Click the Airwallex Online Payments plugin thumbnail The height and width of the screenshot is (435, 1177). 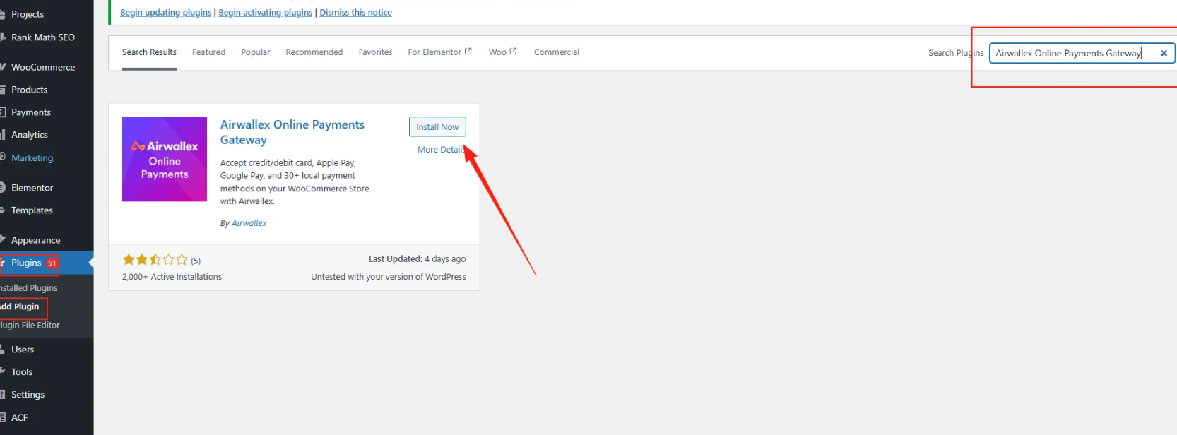pyautogui.click(x=165, y=159)
